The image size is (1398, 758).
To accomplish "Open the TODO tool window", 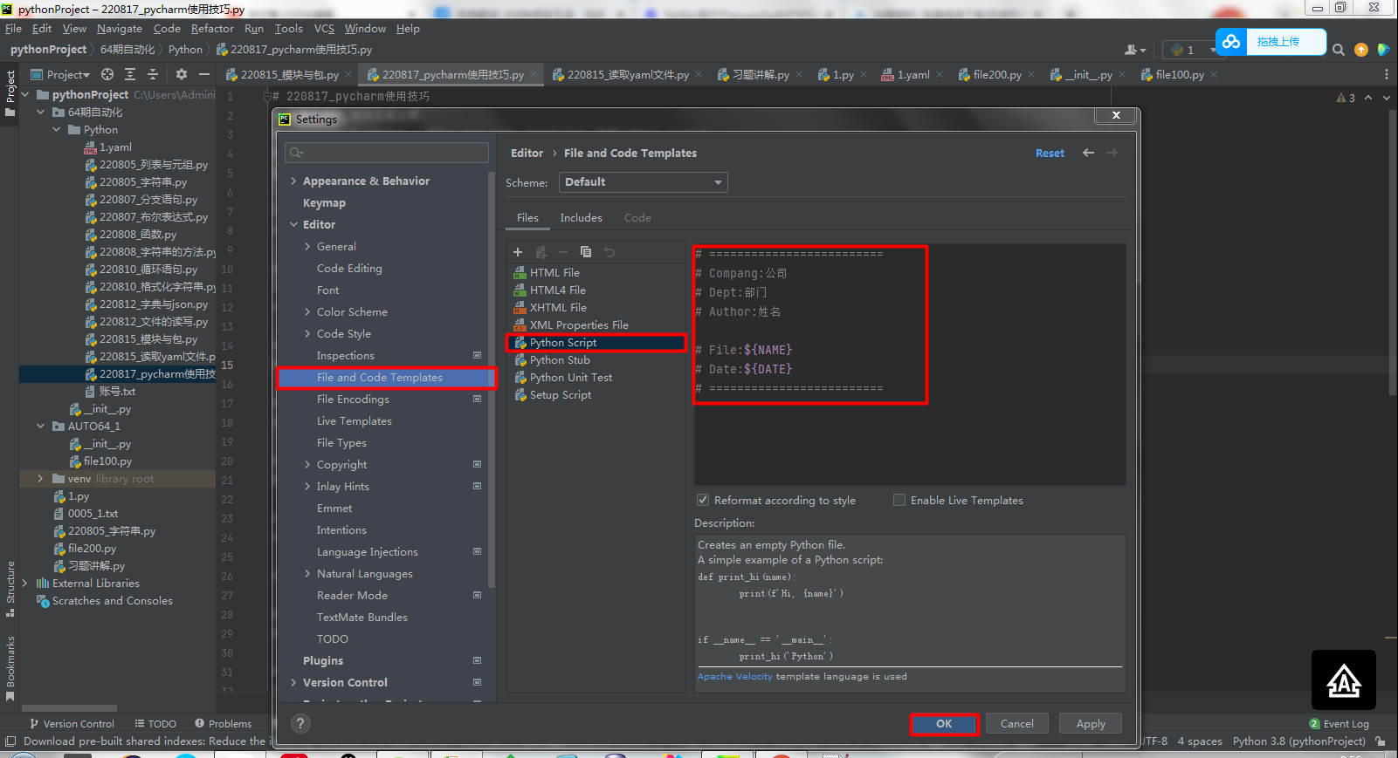I will tap(155, 724).
